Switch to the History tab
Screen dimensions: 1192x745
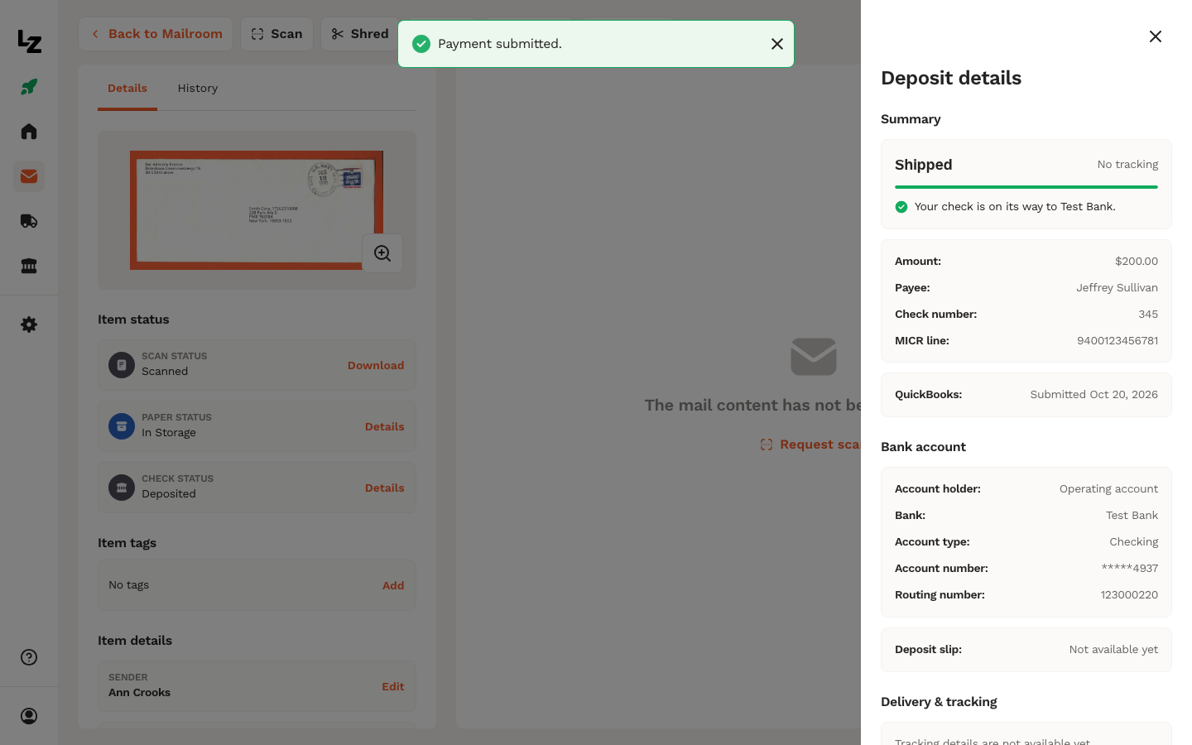click(x=198, y=89)
